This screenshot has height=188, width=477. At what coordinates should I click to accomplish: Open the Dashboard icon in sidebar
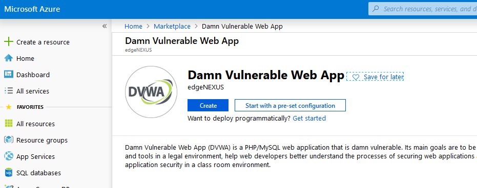click(x=9, y=75)
